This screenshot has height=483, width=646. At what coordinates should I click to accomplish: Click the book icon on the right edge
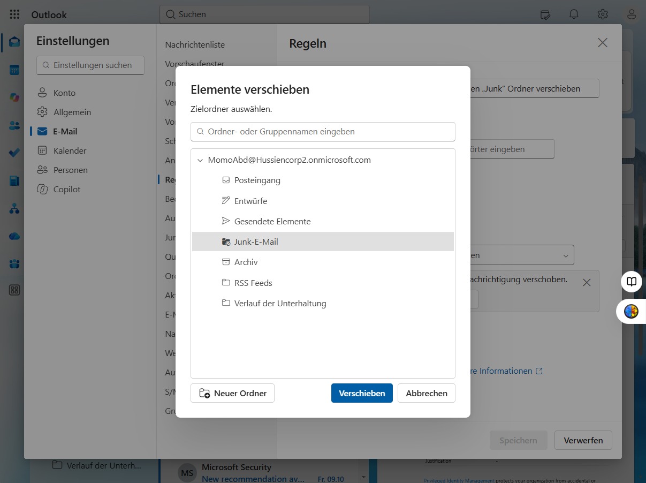click(x=632, y=282)
